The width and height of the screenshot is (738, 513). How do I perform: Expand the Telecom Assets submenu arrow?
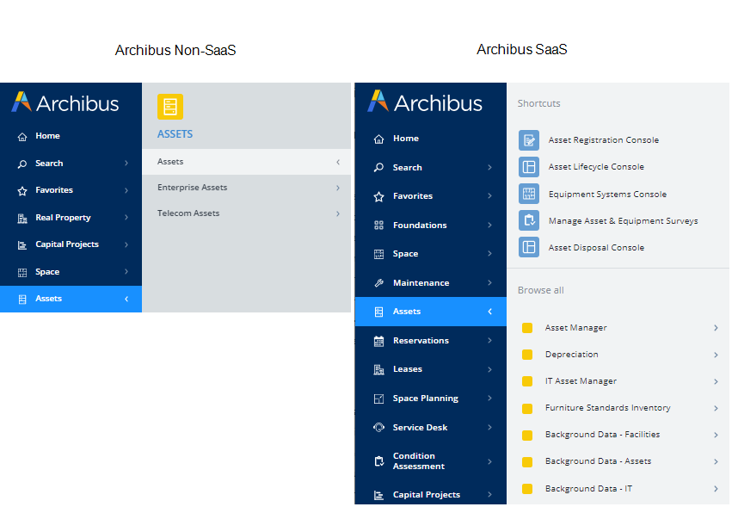[x=337, y=213]
